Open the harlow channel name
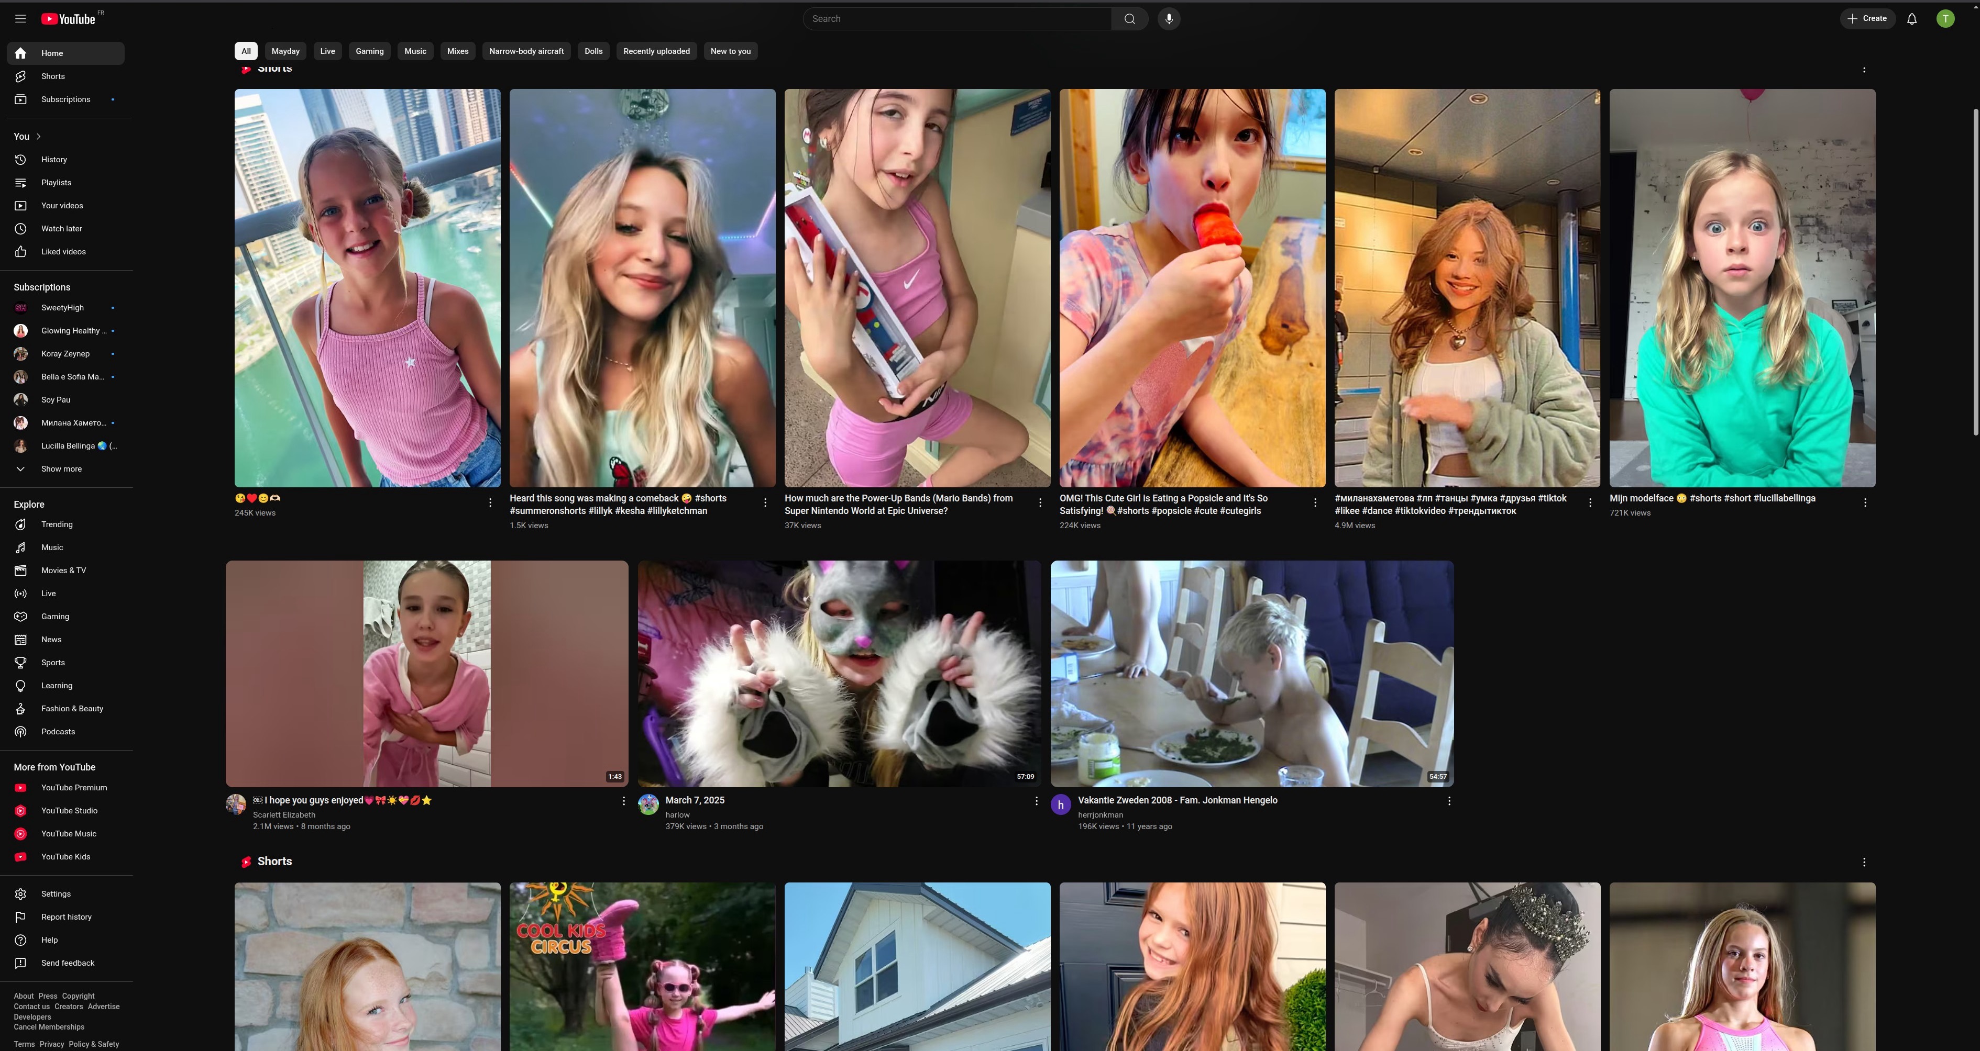Image resolution: width=1980 pixels, height=1051 pixels. 677,815
